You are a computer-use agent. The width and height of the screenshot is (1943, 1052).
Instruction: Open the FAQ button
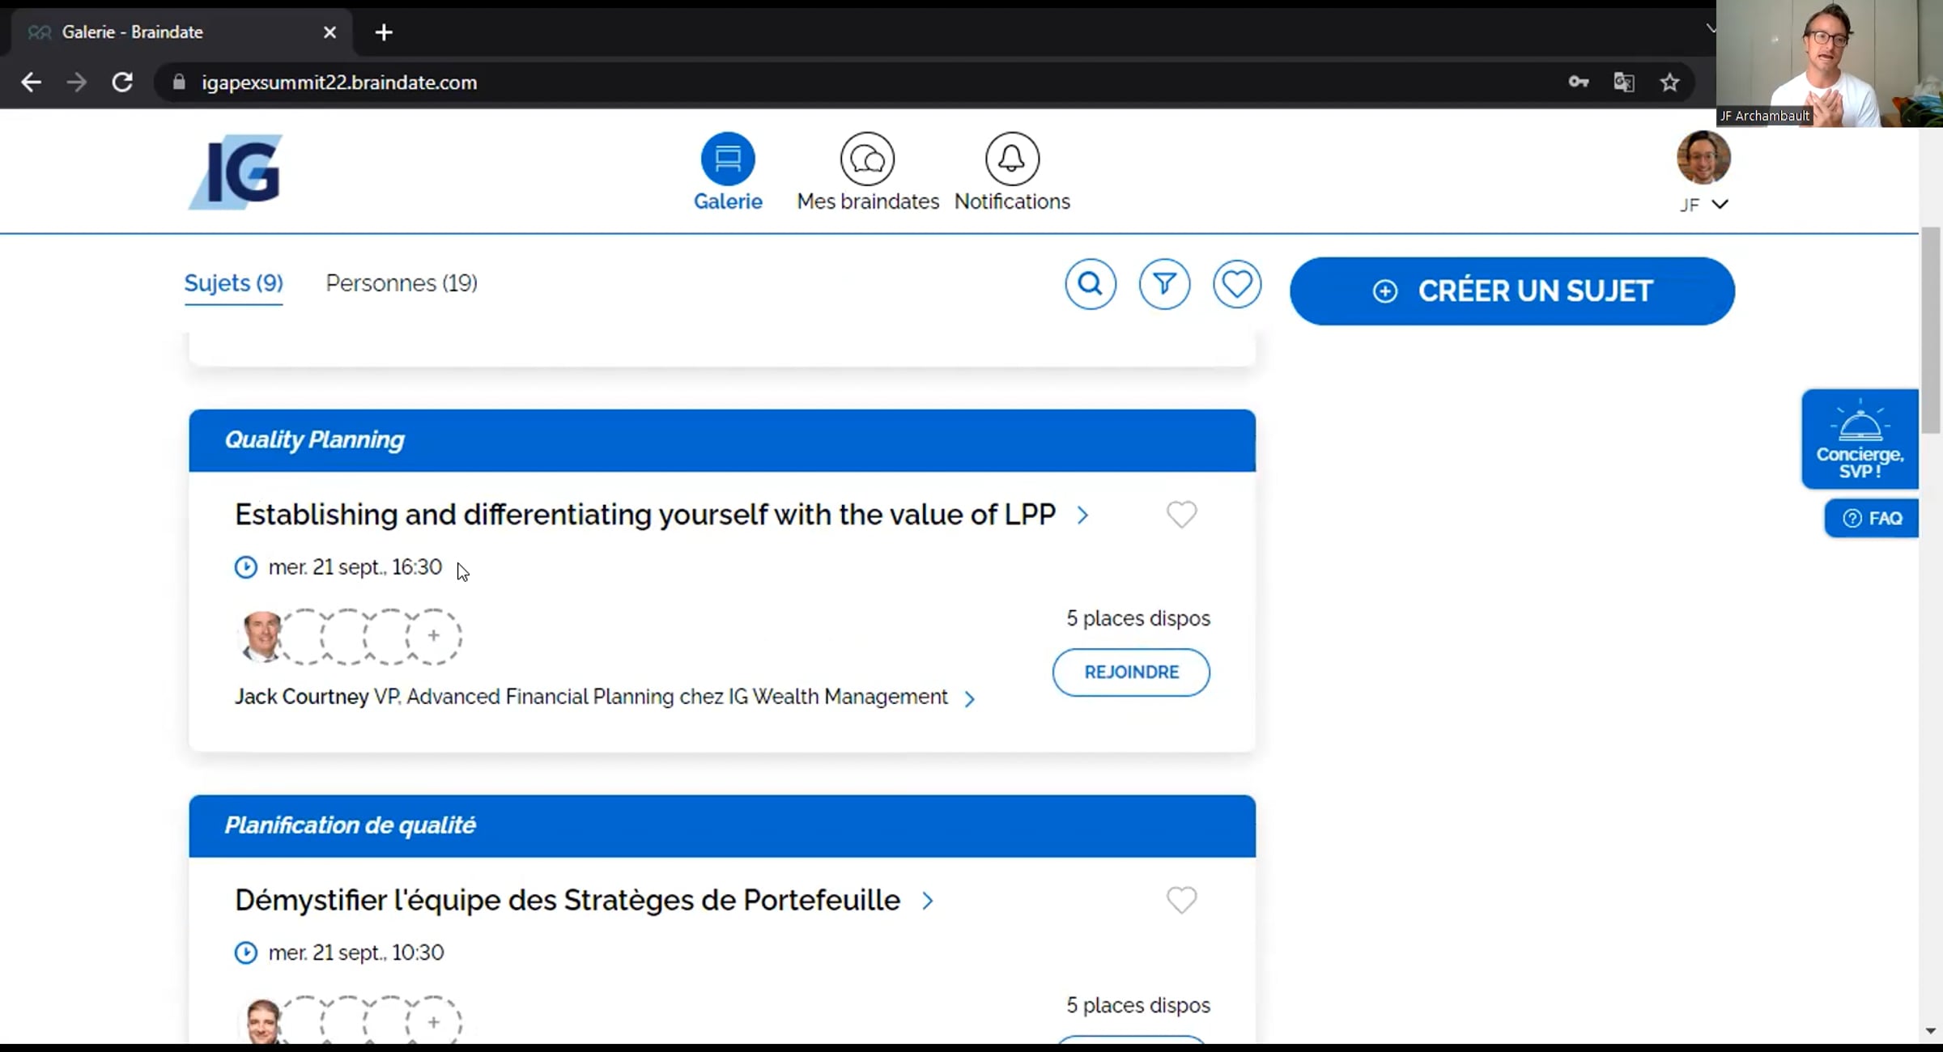(x=1872, y=519)
